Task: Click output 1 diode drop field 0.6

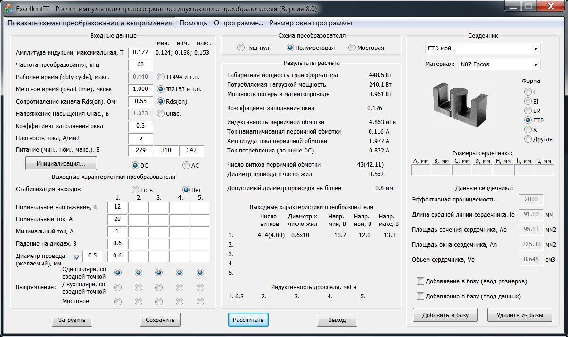Action: point(117,244)
